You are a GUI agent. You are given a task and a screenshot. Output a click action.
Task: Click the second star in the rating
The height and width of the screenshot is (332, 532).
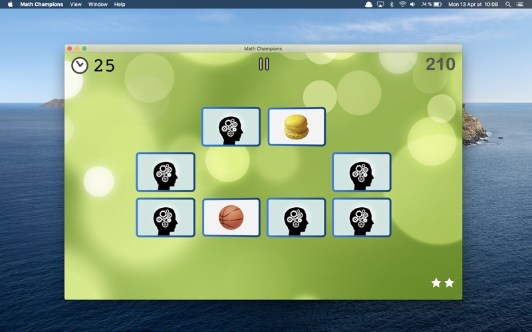tap(450, 283)
